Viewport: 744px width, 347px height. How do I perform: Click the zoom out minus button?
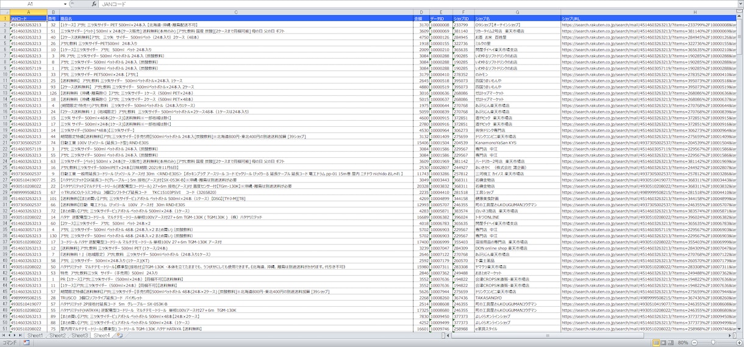point(694,343)
